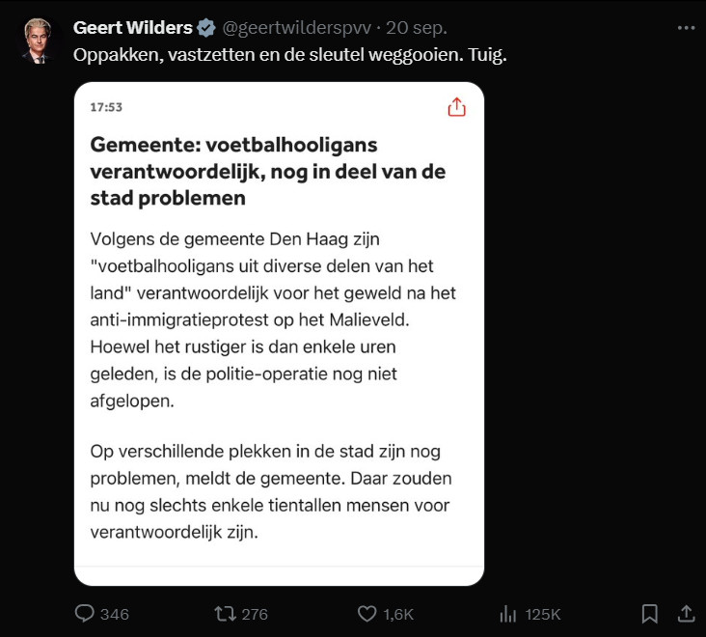
Task: Click the 17:53 timestamp in article
Action: (106, 108)
